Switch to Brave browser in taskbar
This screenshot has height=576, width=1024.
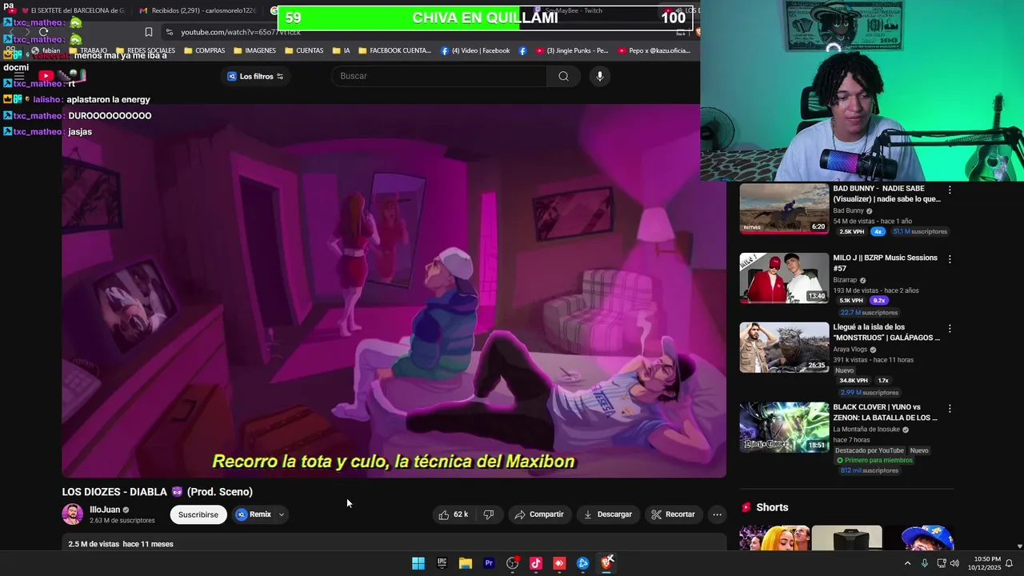pyautogui.click(x=606, y=563)
